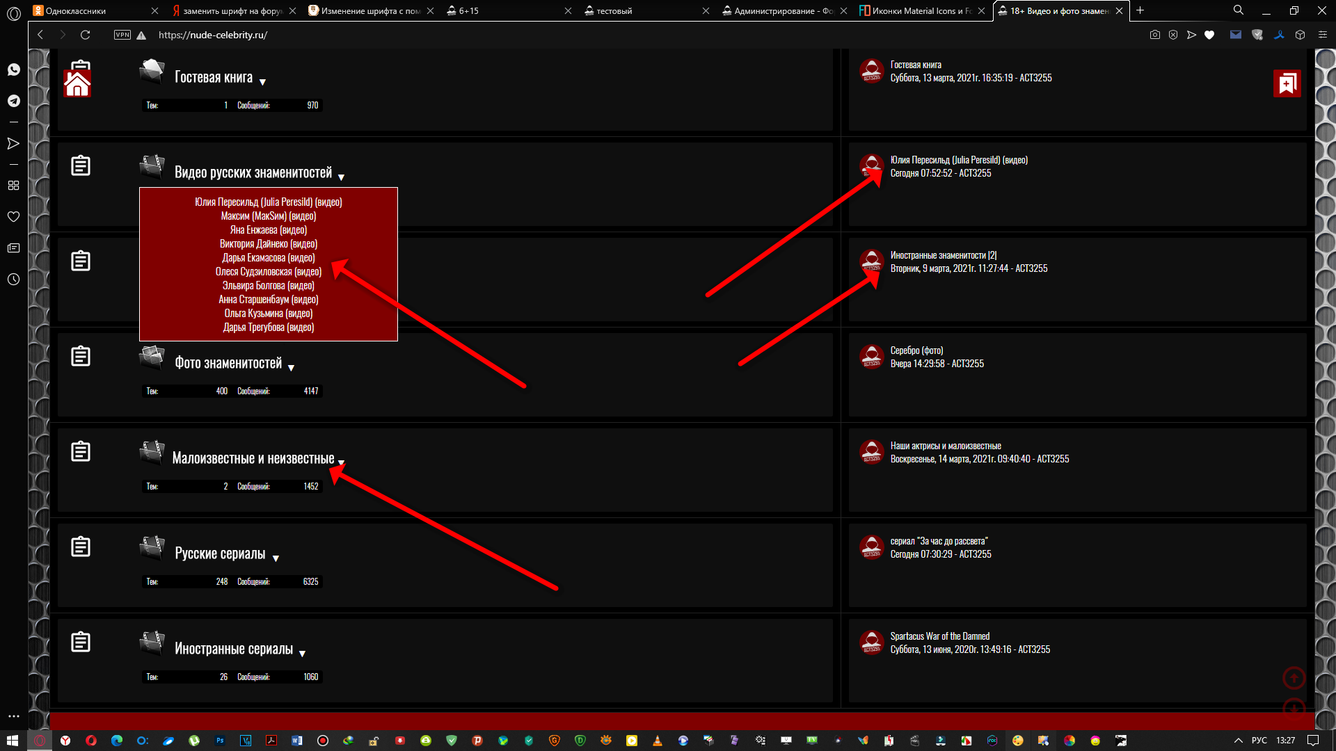Click the scroll-to-top arrow circle
1336x751 pixels.
[x=1294, y=677]
